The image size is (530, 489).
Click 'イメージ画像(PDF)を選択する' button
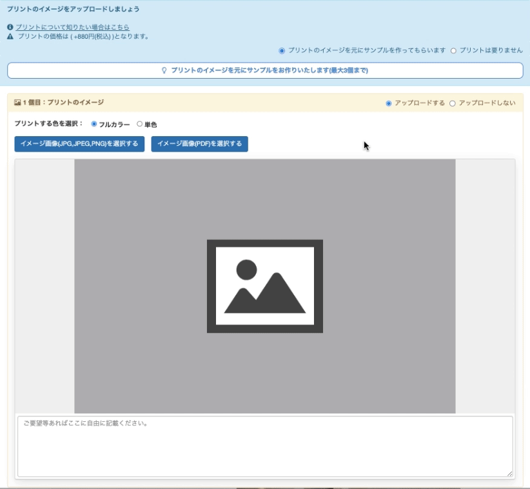coord(199,144)
